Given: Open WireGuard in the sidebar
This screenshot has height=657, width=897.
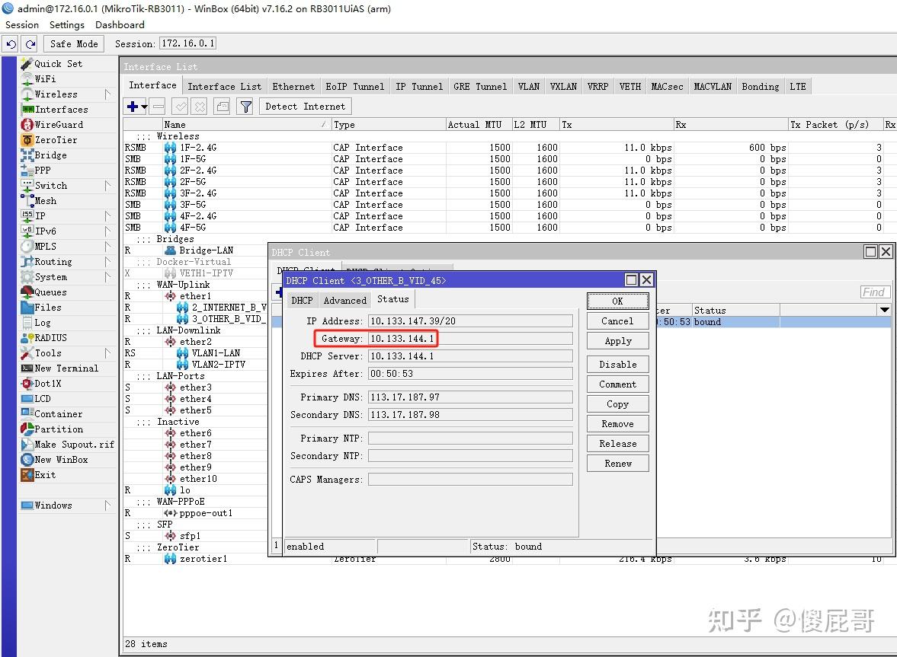Looking at the screenshot, I should pyautogui.click(x=59, y=125).
